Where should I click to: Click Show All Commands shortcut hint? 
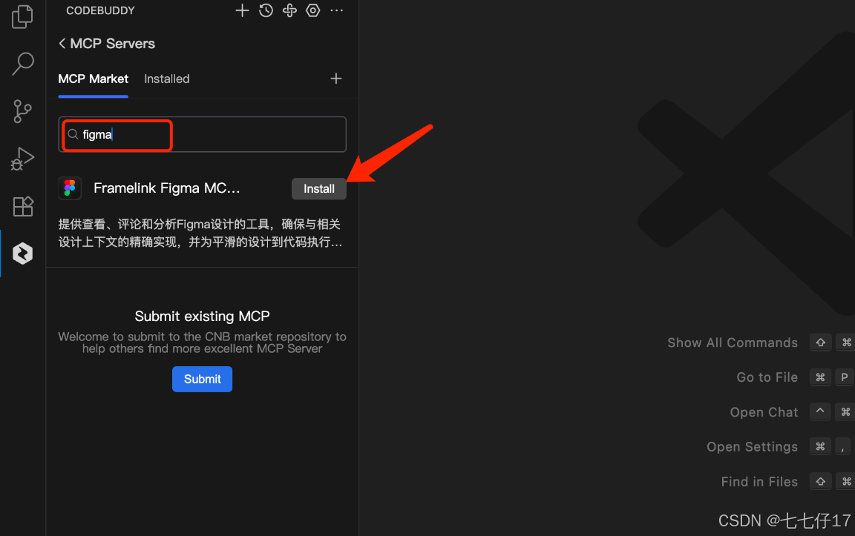coord(733,343)
